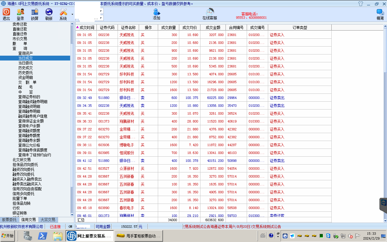Sort by 成交时间 column header

click(86, 28)
